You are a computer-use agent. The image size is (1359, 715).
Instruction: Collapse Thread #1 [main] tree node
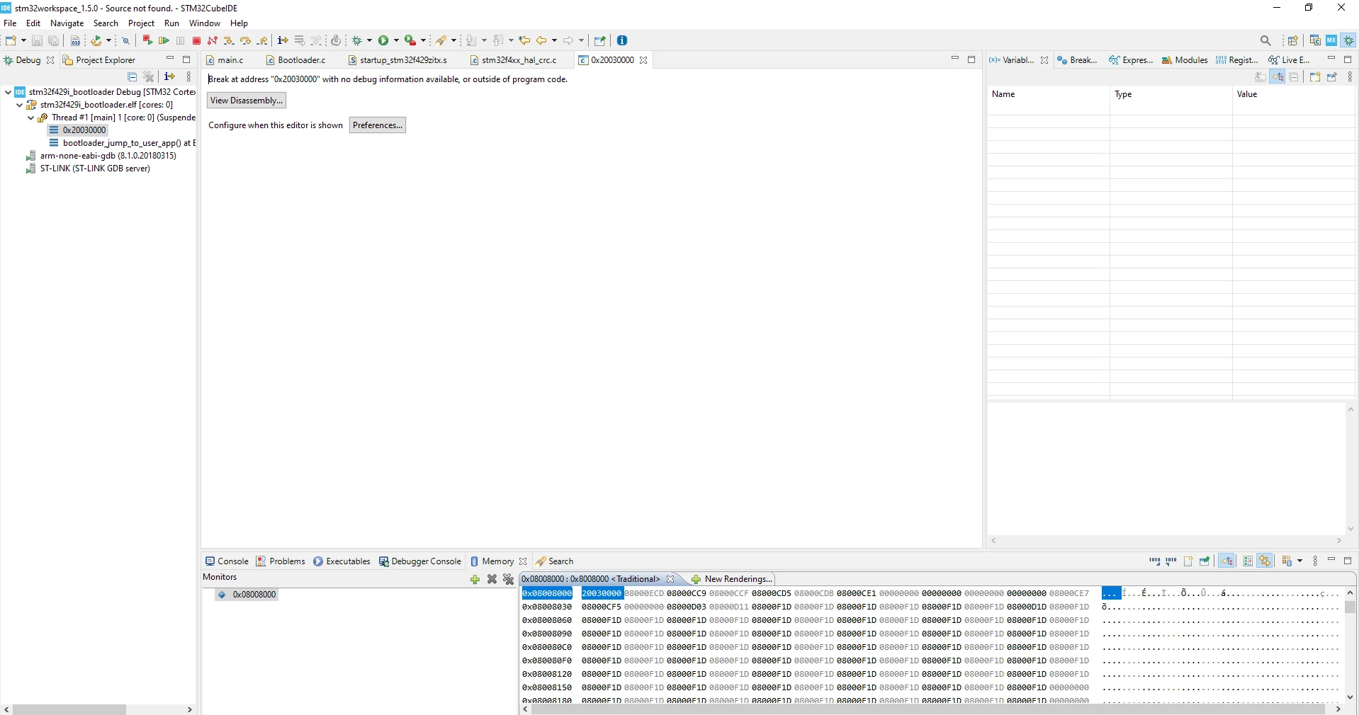tap(30, 118)
